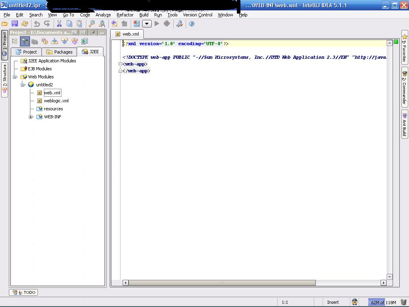Select weblogic.xml in the project tree
409x307 pixels.
click(x=56, y=101)
